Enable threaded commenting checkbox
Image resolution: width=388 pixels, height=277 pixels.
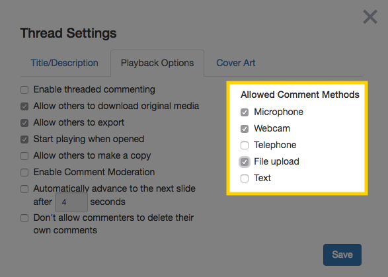24,90
